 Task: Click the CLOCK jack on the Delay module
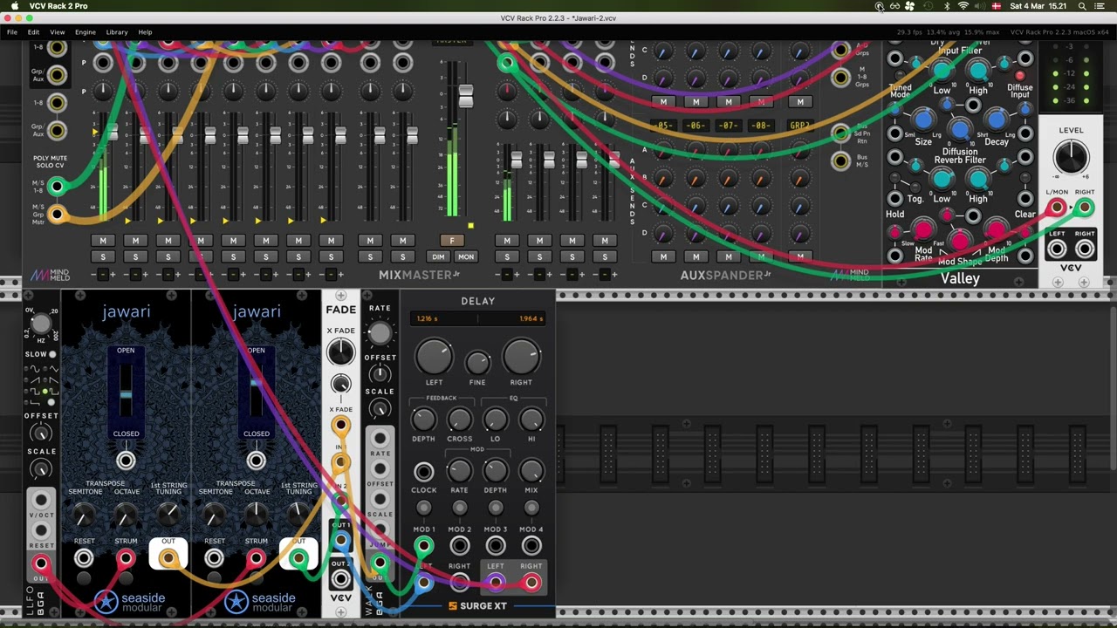423,472
